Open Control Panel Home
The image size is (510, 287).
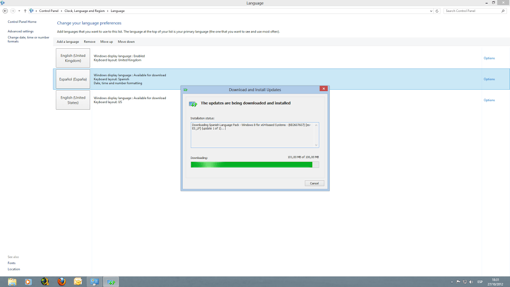pos(22,22)
